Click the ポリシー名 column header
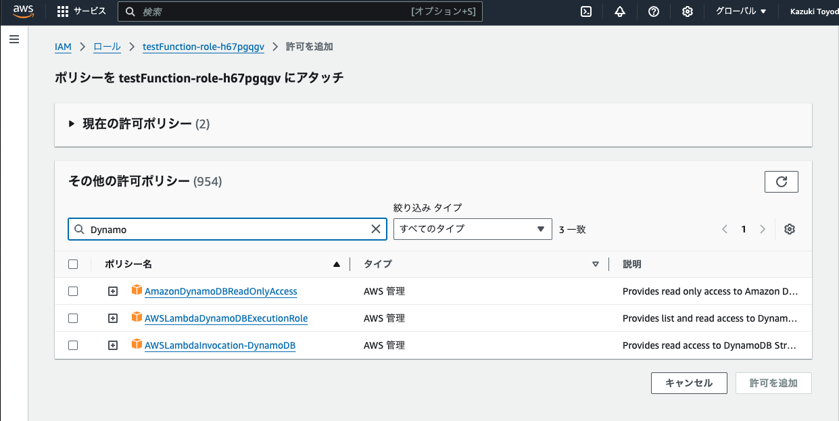The width and height of the screenshot is (839, 421). point(128,264)
